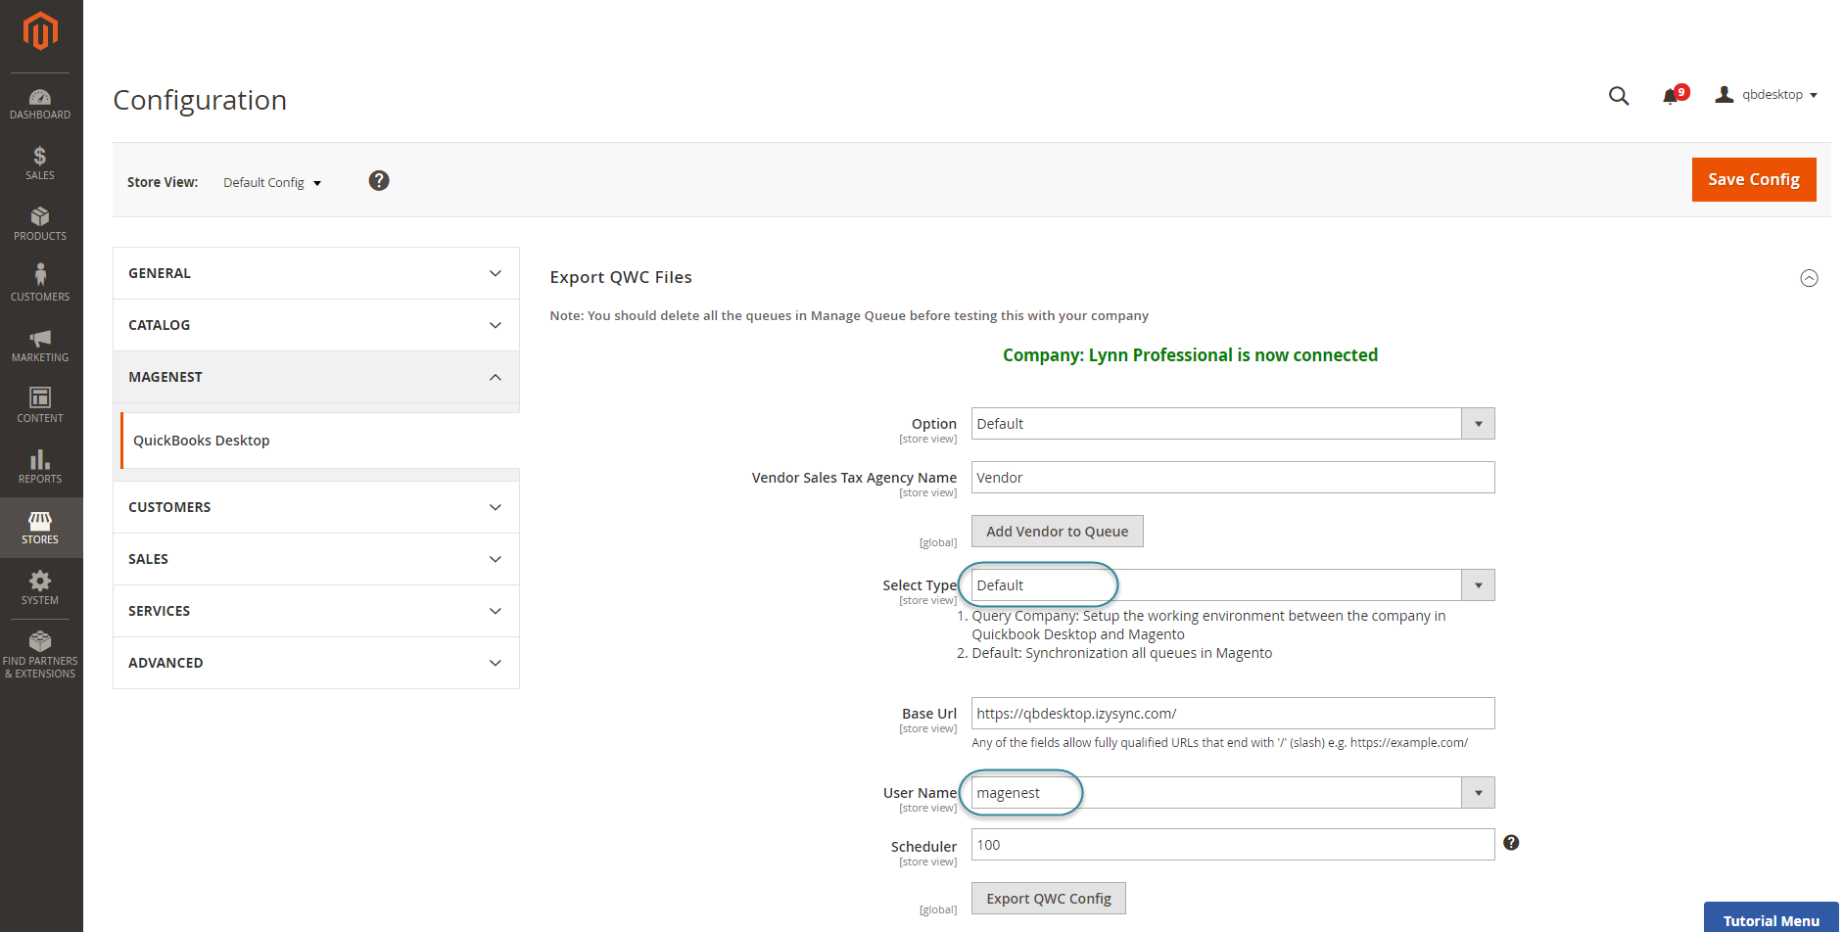Click the notifications bell icon
This screenshot has width=1844, height=932.
coord(1672,96)
